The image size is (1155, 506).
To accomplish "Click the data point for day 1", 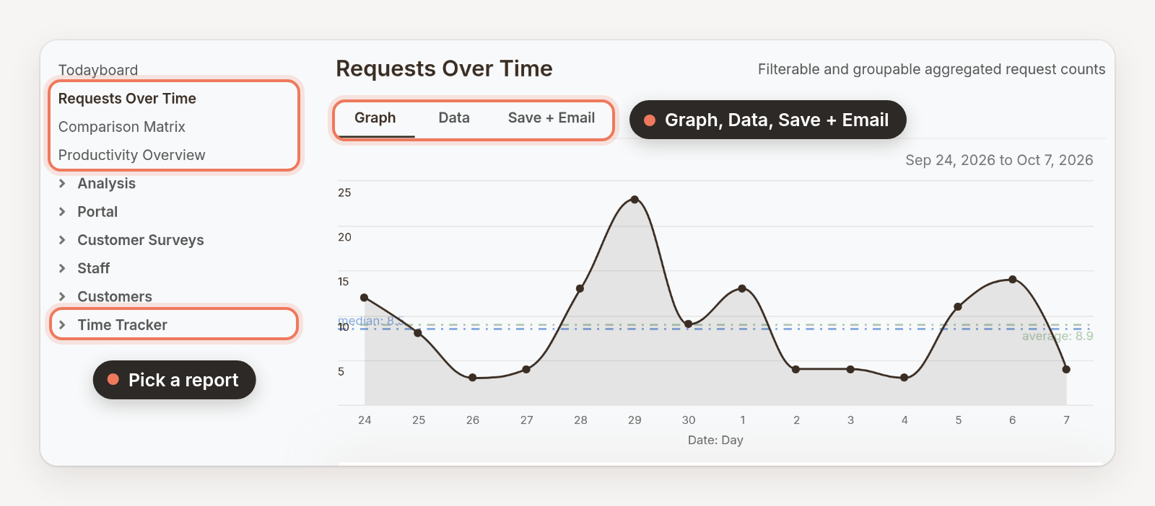I will 742,288.
